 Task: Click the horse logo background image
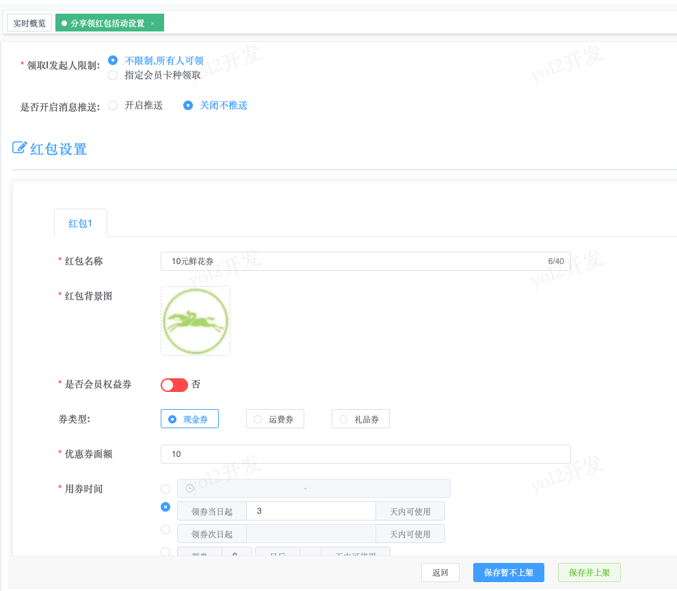(x=196, y=321)
